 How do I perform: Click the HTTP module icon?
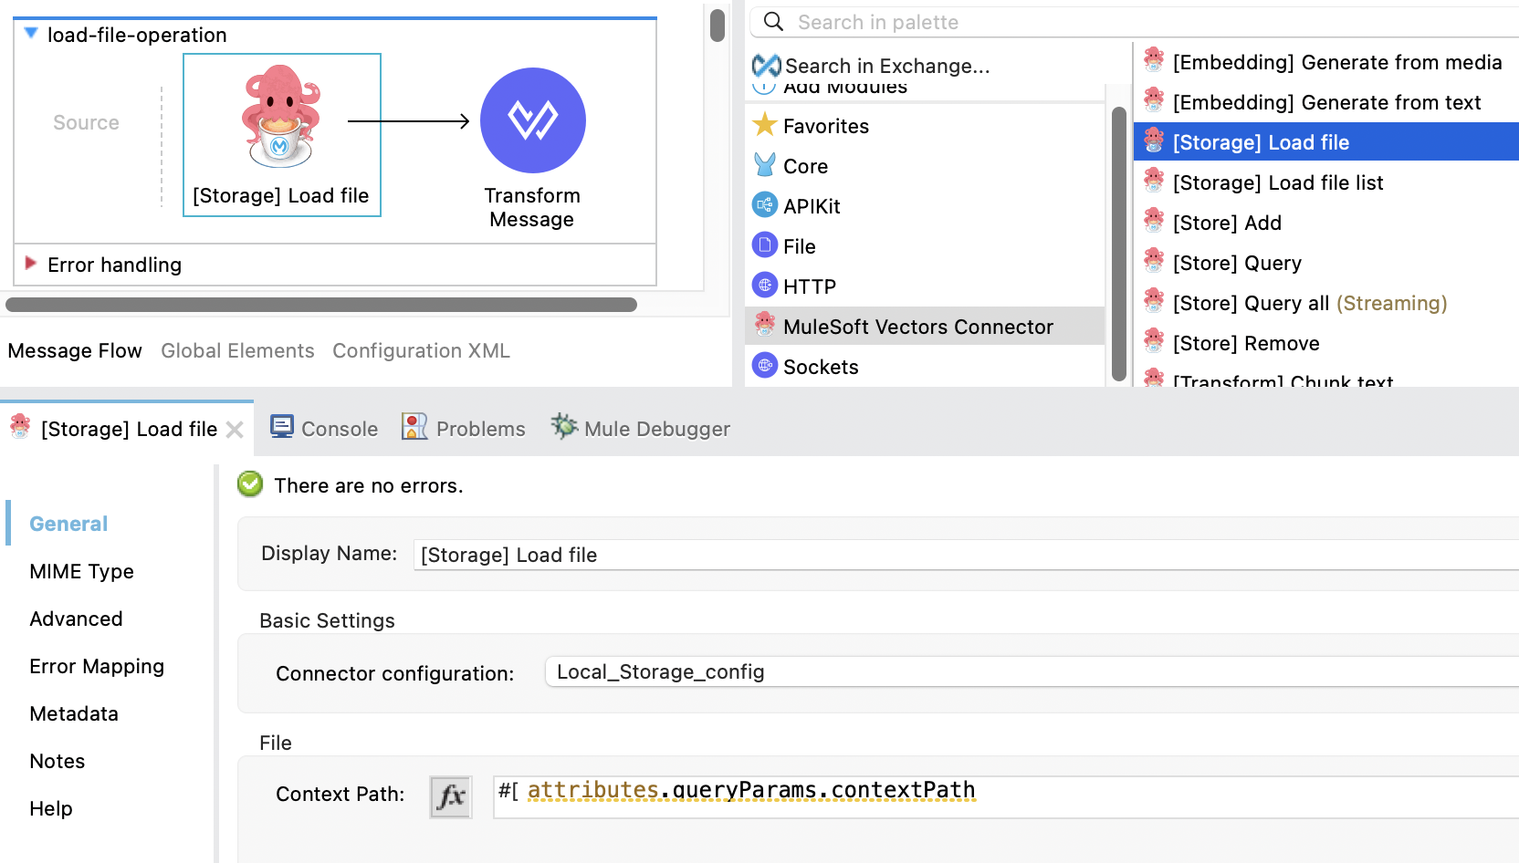765,286
